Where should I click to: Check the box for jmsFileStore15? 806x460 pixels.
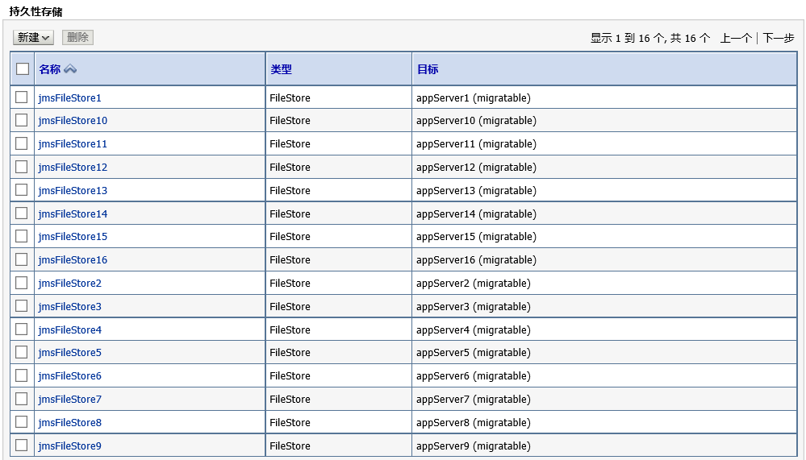[x=22, y=236]
